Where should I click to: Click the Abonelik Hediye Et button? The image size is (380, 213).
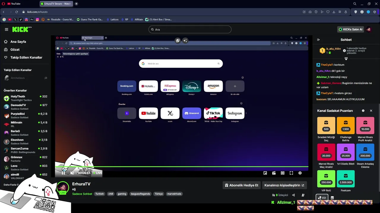242,185
